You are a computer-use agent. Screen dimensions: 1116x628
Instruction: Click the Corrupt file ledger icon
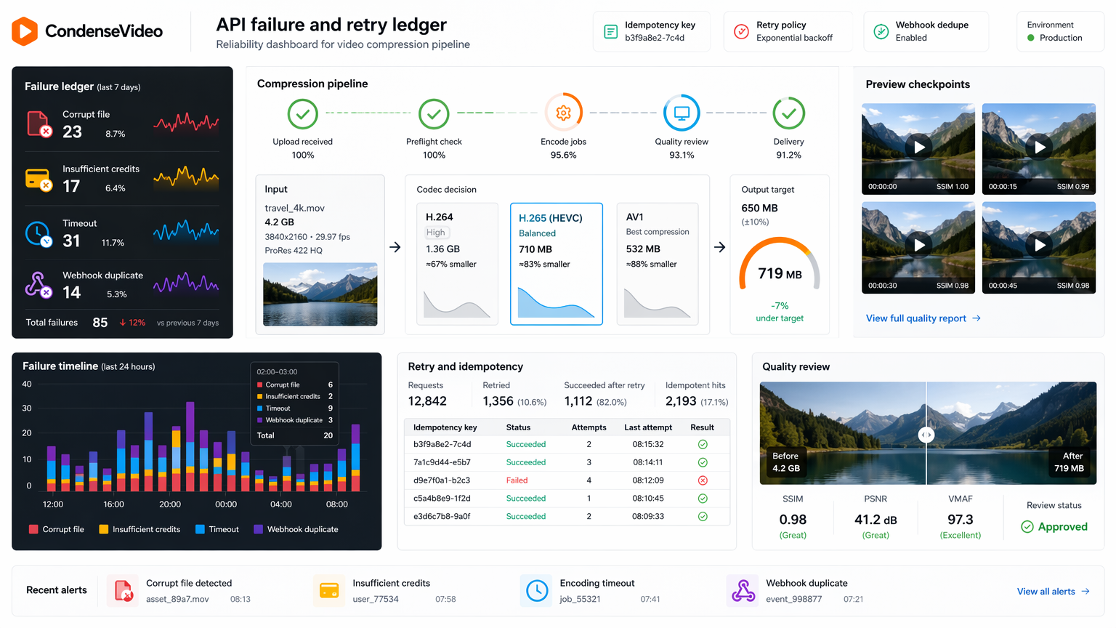pos(39,124)
